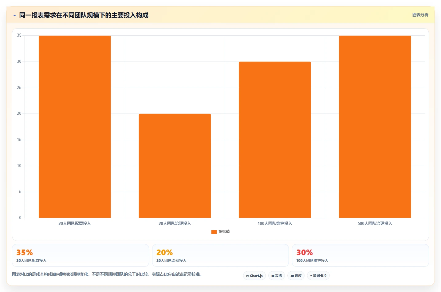Click the 100人团队维护投入 x-axis label
This screenshot has width=441, height=292.
pyautogui.click(x=275, y=223)
